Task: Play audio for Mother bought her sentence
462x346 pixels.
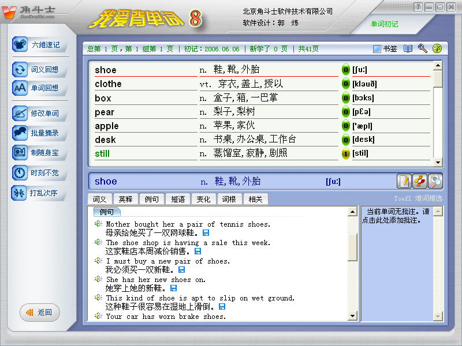Action: click(98, 224)
